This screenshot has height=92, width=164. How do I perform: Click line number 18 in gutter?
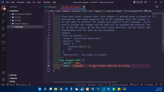[48, 60]
